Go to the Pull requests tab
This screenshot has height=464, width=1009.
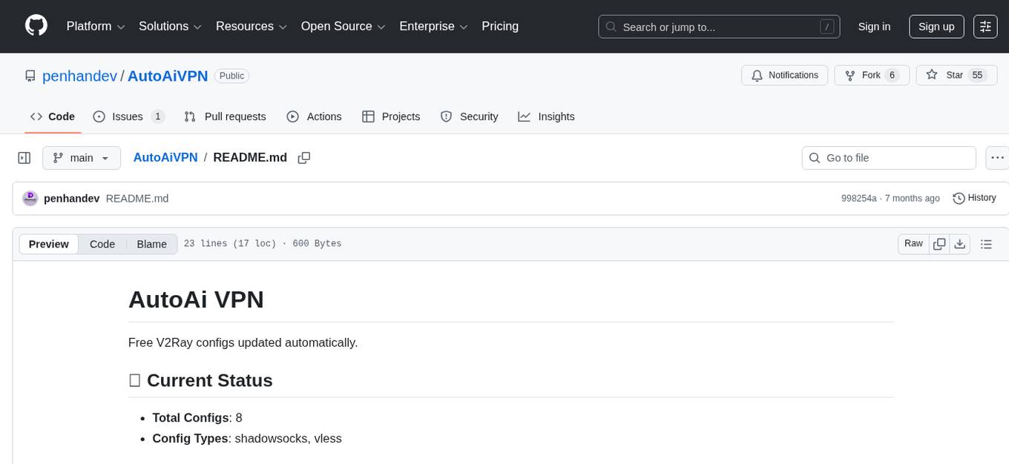(225, 116)
